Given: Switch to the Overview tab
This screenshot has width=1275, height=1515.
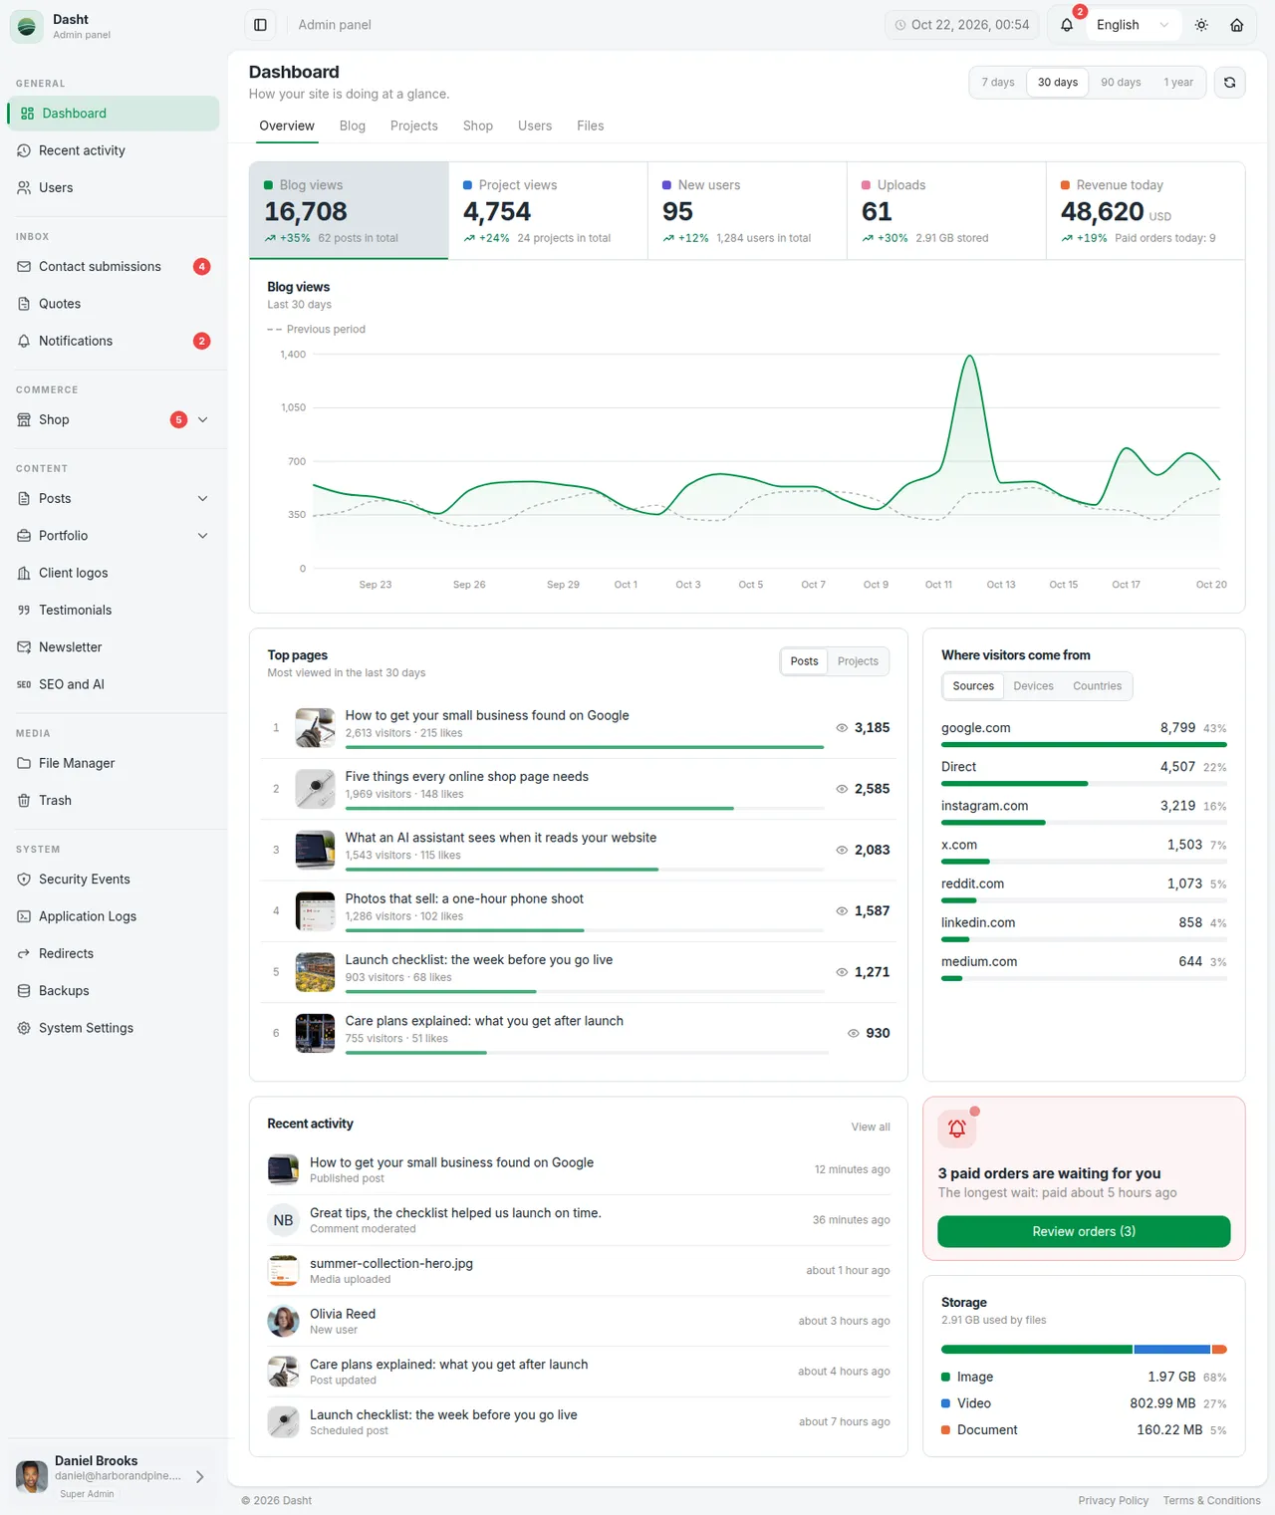Looking at the screenshot, I should pos(287,126).
